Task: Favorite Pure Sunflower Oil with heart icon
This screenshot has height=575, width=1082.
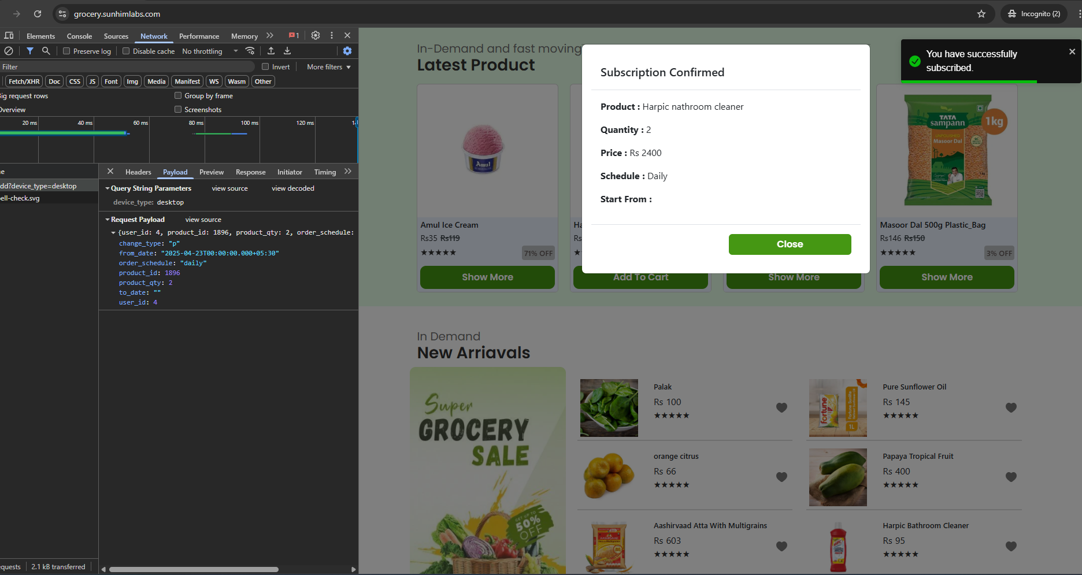Action: coord(1011,407)
